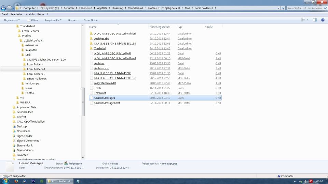Change the view layout icon
Viewport: 328px width, 184px height.
[303, 20]
